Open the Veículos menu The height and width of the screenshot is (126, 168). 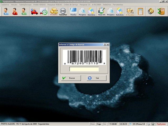click(14, 5)
